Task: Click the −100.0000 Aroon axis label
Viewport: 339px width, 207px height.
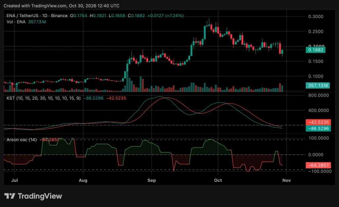Action: (x=320, y=171)
